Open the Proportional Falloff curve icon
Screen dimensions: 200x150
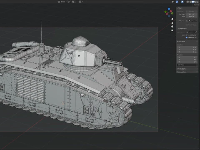tap(82, 2)
